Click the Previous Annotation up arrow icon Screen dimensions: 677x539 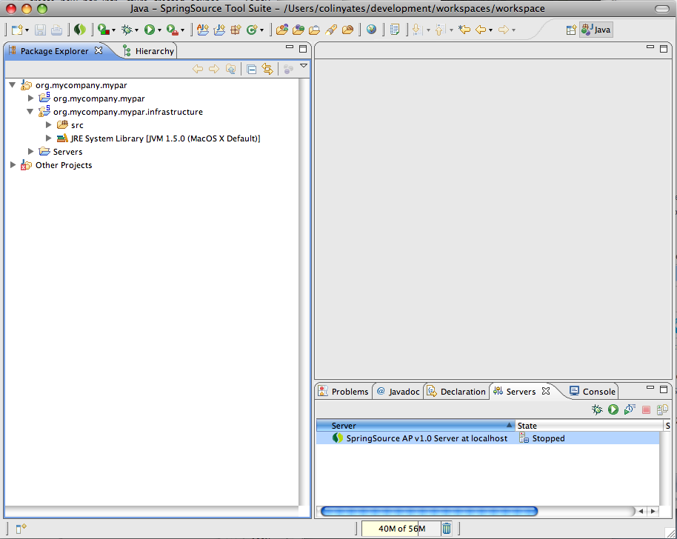coord(440,30)
